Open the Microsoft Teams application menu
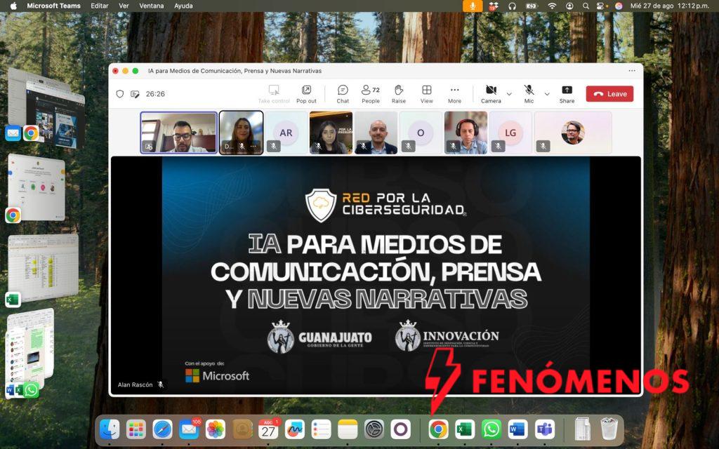Image resolution: width=719 pixels, height=449 pixels. pos(53,6)
